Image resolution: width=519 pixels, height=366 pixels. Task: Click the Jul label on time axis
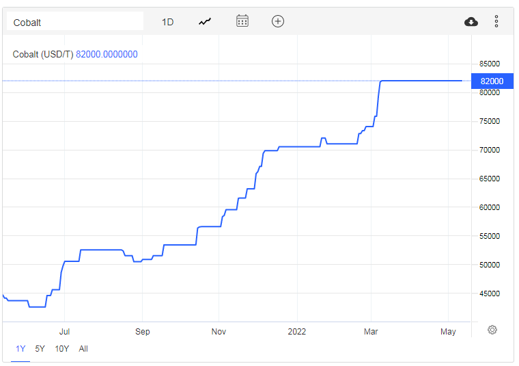coord(64,332)
